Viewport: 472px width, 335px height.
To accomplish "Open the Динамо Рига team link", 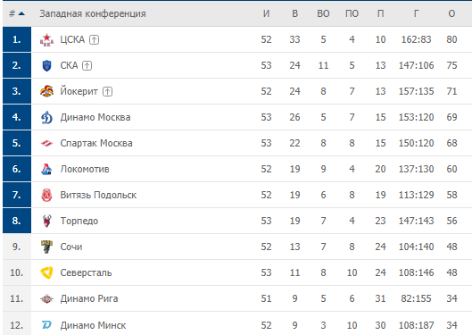I will tap(89, 298).
